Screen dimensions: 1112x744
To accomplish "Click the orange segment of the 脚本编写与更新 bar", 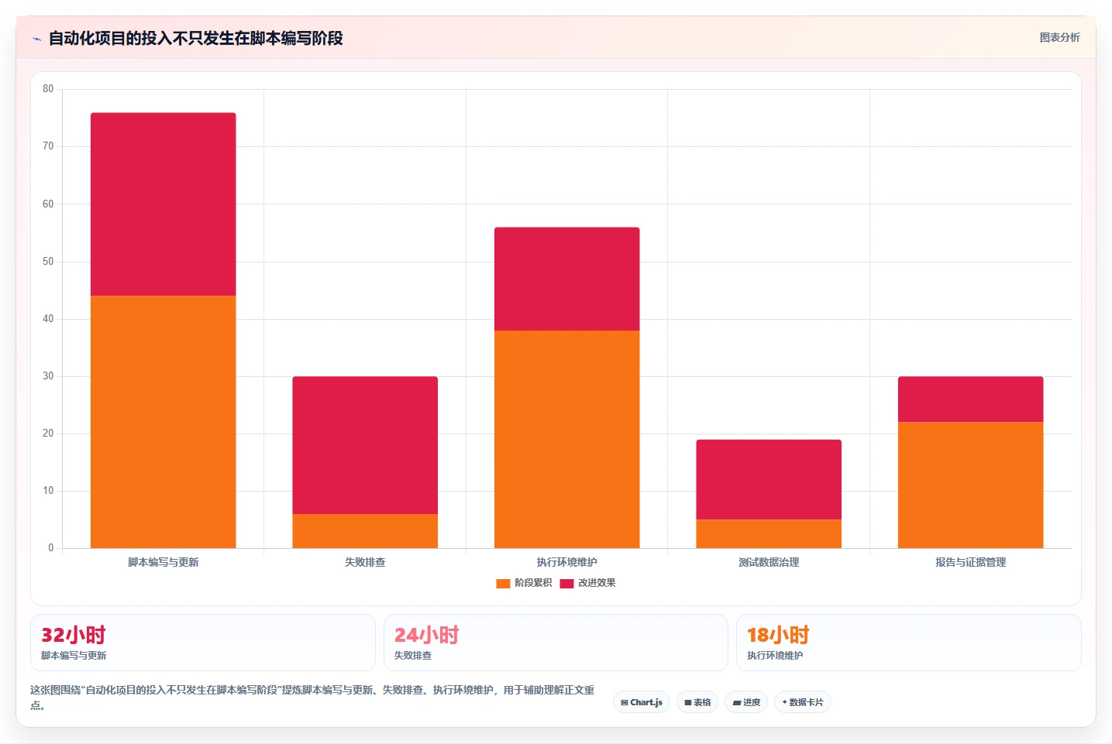I will pos(163,422).
